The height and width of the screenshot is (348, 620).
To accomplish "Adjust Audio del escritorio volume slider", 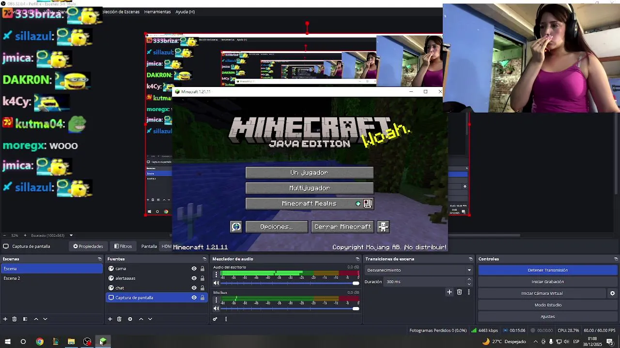I will 289,283.
